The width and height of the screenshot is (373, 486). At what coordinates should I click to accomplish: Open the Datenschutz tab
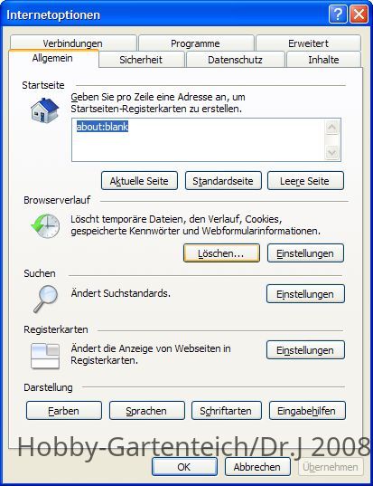click(235, 60)
